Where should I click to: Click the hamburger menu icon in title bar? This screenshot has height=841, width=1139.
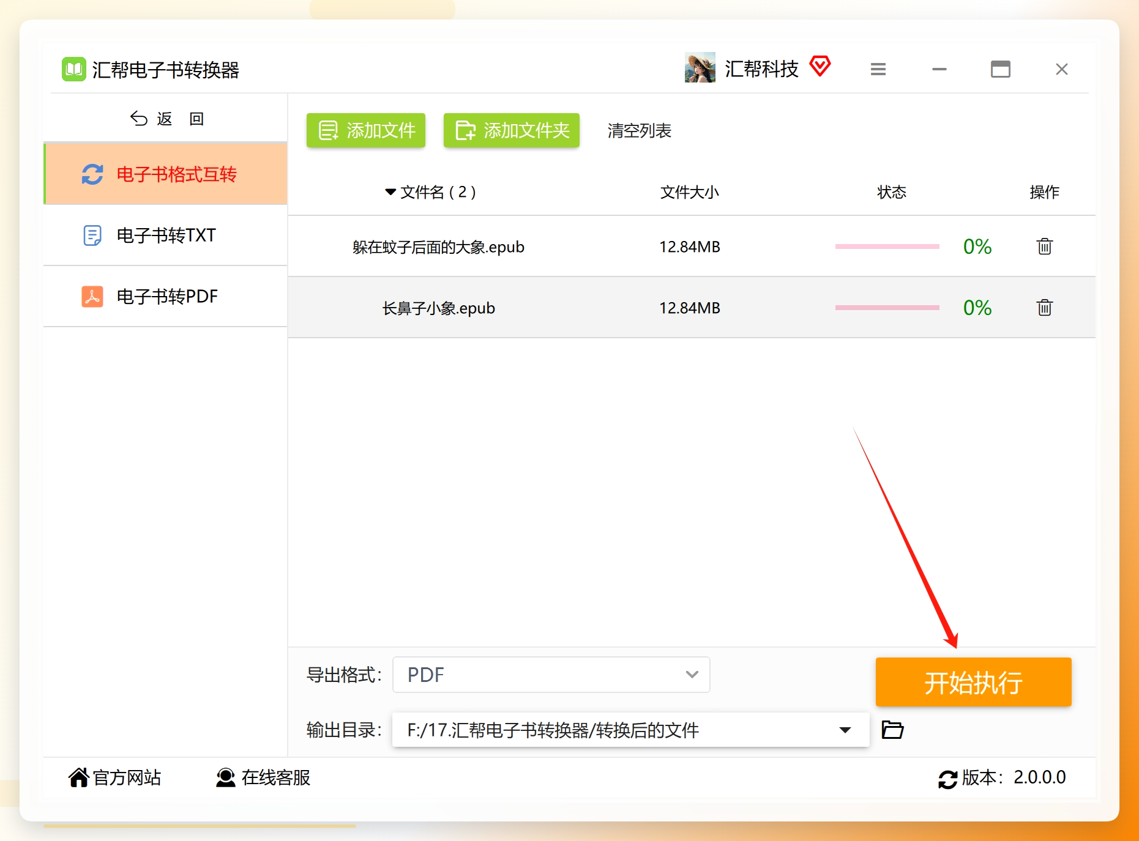coord(878,69)
